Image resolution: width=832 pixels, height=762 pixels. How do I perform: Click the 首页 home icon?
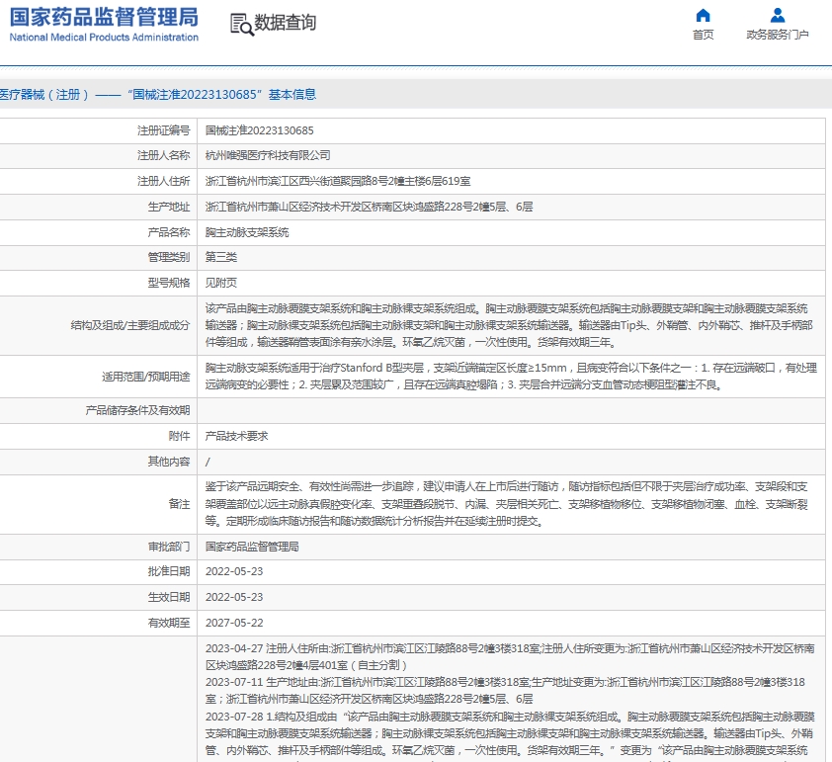click(x=704, y=15)
